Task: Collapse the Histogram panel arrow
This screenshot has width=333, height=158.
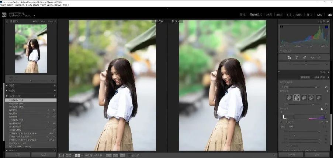Action: [x=328, y=21]
